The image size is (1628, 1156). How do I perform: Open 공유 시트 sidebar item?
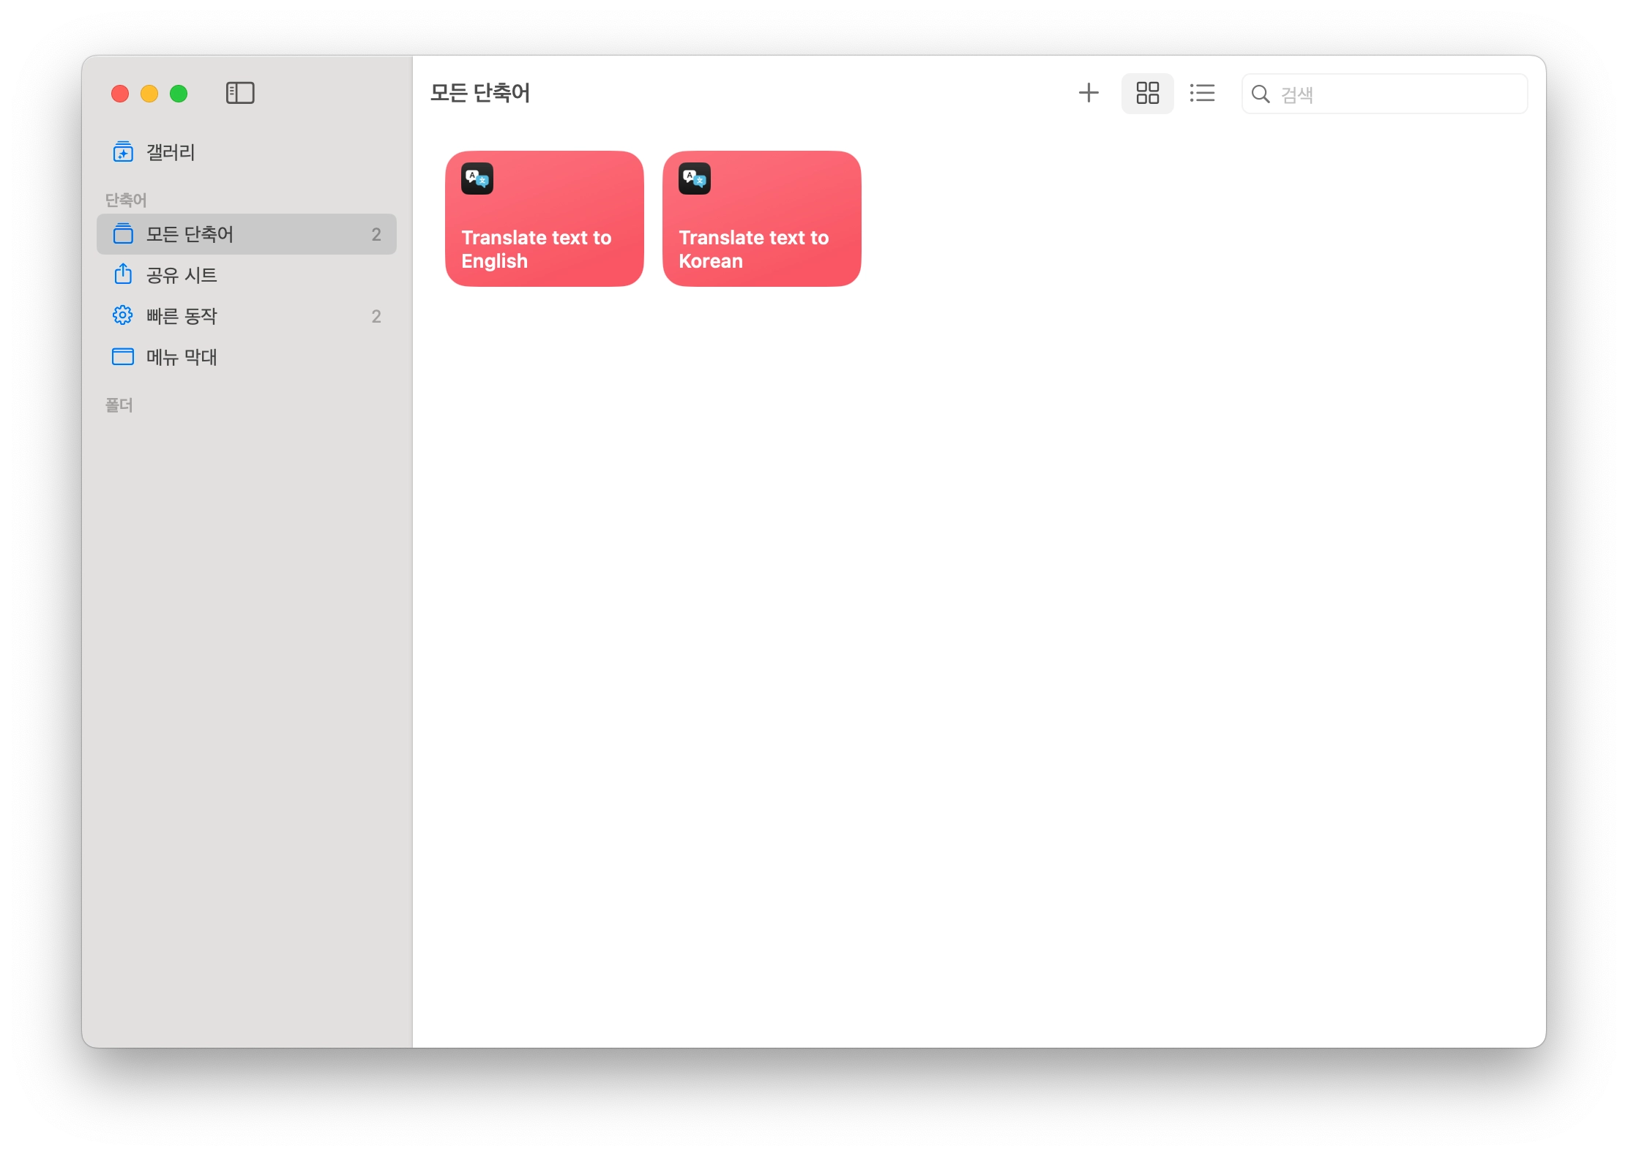(x=182, y=275)
